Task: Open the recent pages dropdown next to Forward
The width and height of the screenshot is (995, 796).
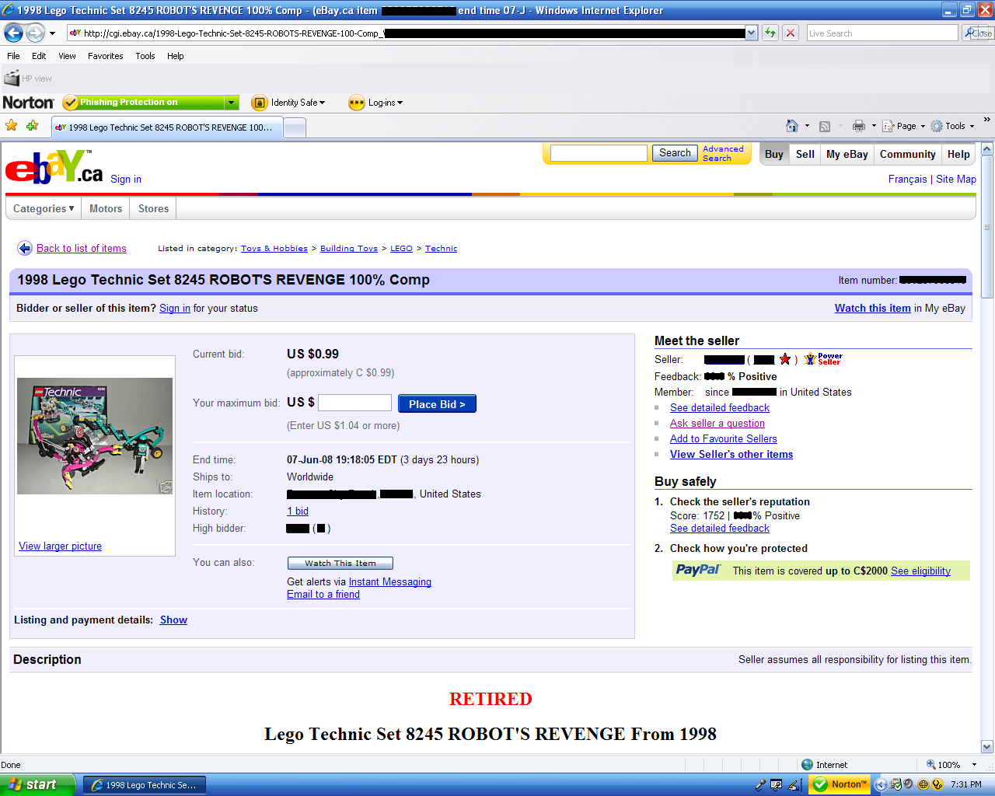Action: 52,33
